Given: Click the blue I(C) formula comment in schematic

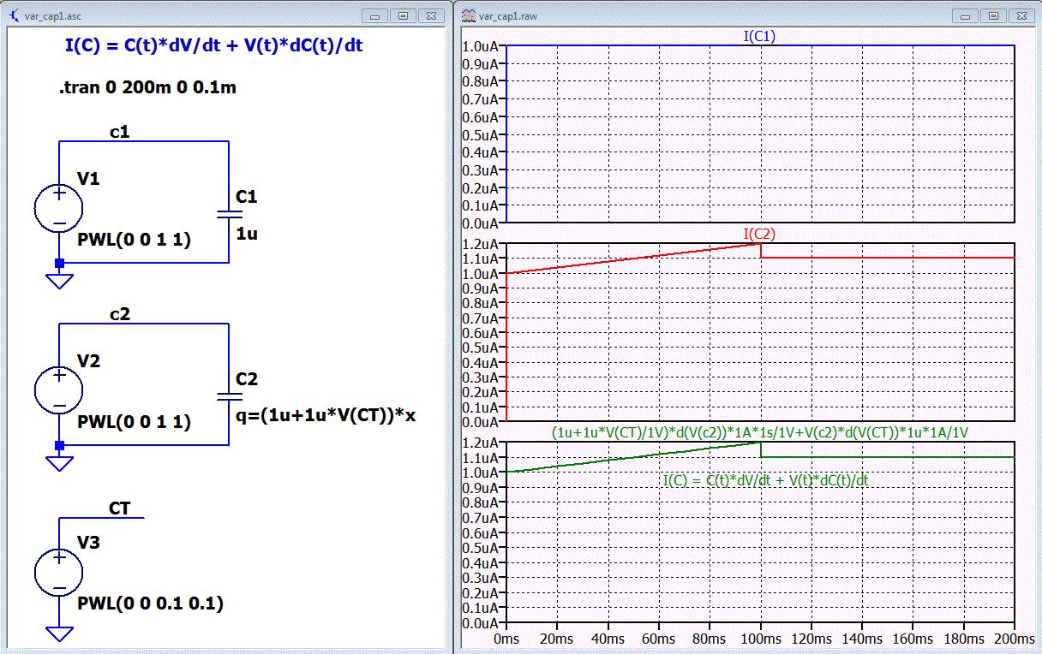Looking at the screenshot, I should 213,46.
